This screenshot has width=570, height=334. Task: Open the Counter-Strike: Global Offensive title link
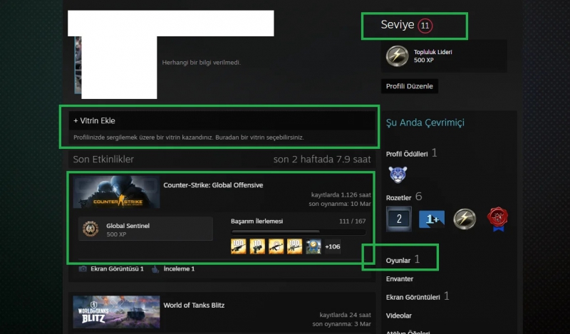(x=213, y=185)
